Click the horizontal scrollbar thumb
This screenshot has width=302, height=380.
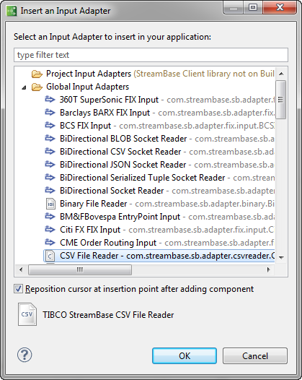coord(80,269)
